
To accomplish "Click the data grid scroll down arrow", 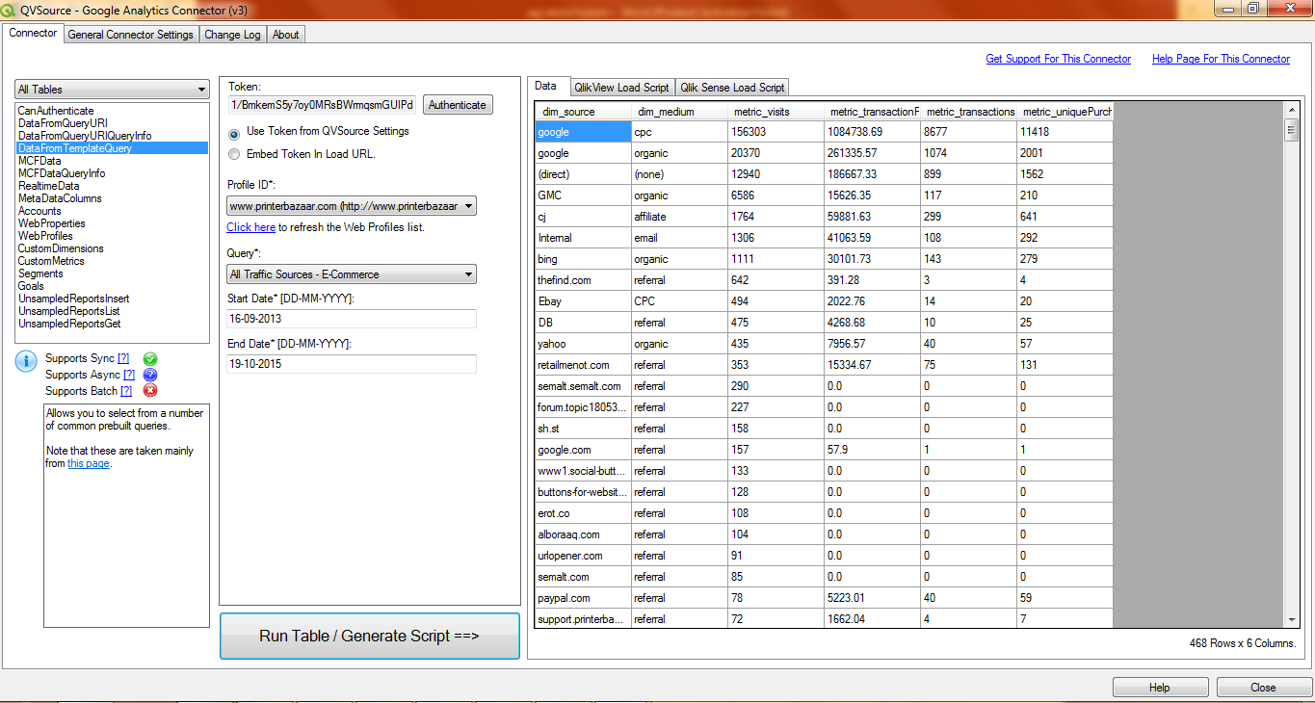I will 1292,620.
